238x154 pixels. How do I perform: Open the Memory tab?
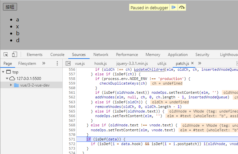coord(153,55)
